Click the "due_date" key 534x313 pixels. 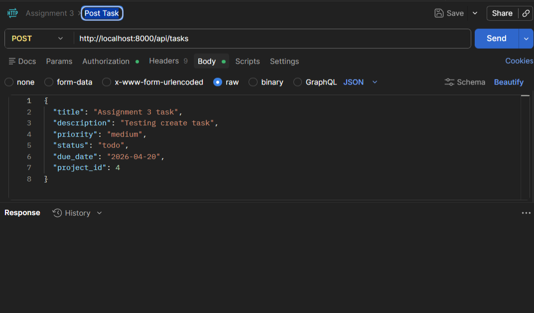75,156
